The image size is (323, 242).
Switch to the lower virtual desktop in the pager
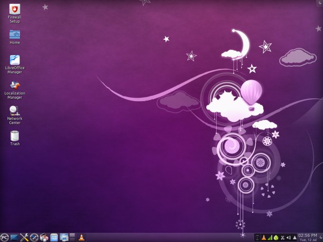click(72, 240)
